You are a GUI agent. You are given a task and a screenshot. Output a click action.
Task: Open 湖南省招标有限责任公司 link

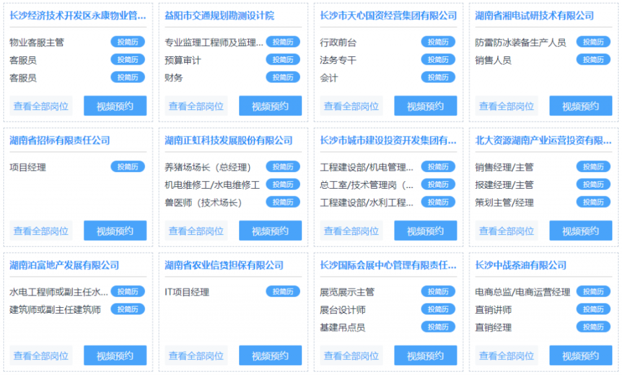[x=60, y=140]
